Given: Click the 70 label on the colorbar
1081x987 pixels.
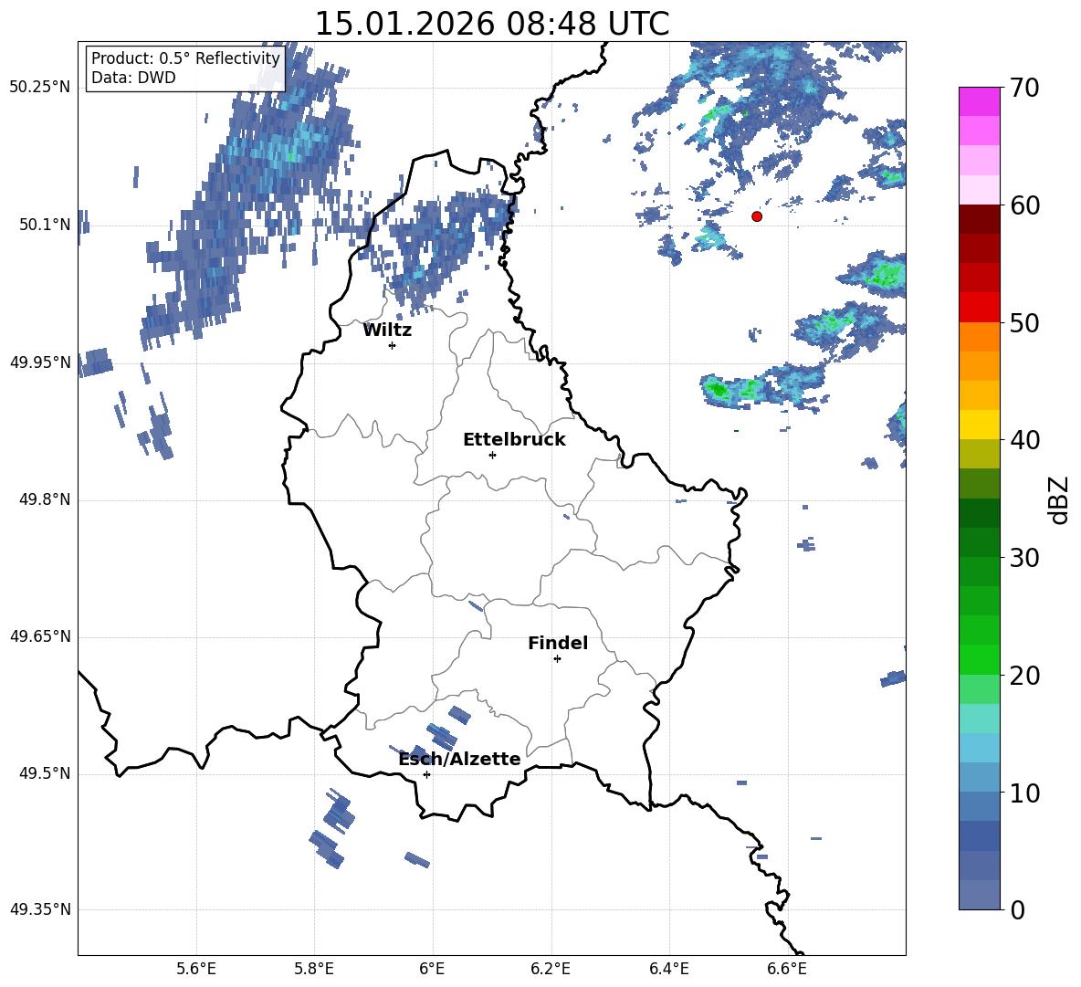Looking at the screenshot, I should click(x=1024, y=88).
